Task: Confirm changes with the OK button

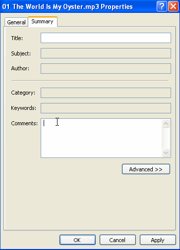Action: [77, 240]
